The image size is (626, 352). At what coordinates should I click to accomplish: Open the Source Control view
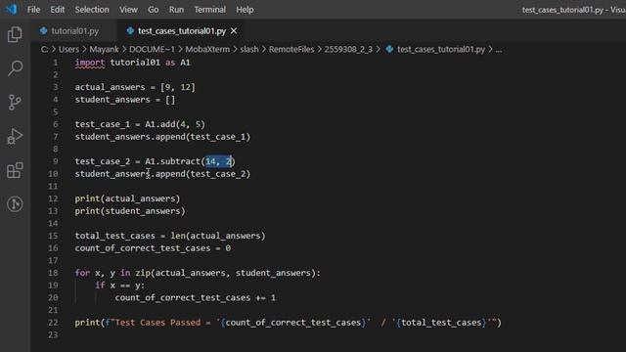pyautogui.click(x=15, y=102)
